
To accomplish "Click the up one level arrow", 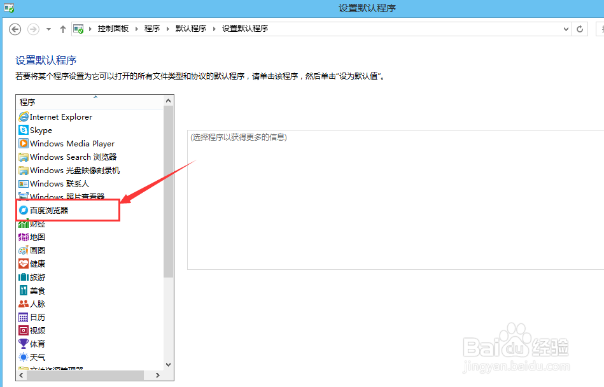I will pyautogui.click(x=62, y=29).
